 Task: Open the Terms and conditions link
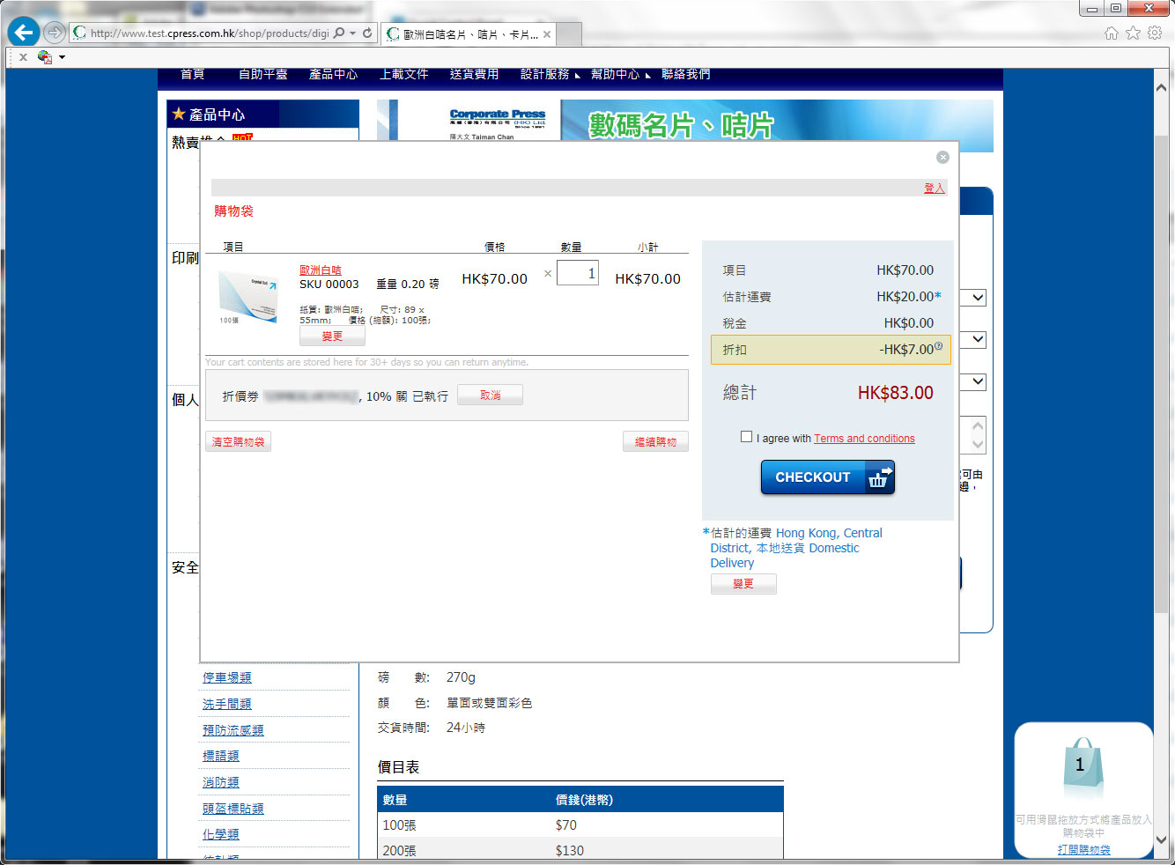click(864, 439)
